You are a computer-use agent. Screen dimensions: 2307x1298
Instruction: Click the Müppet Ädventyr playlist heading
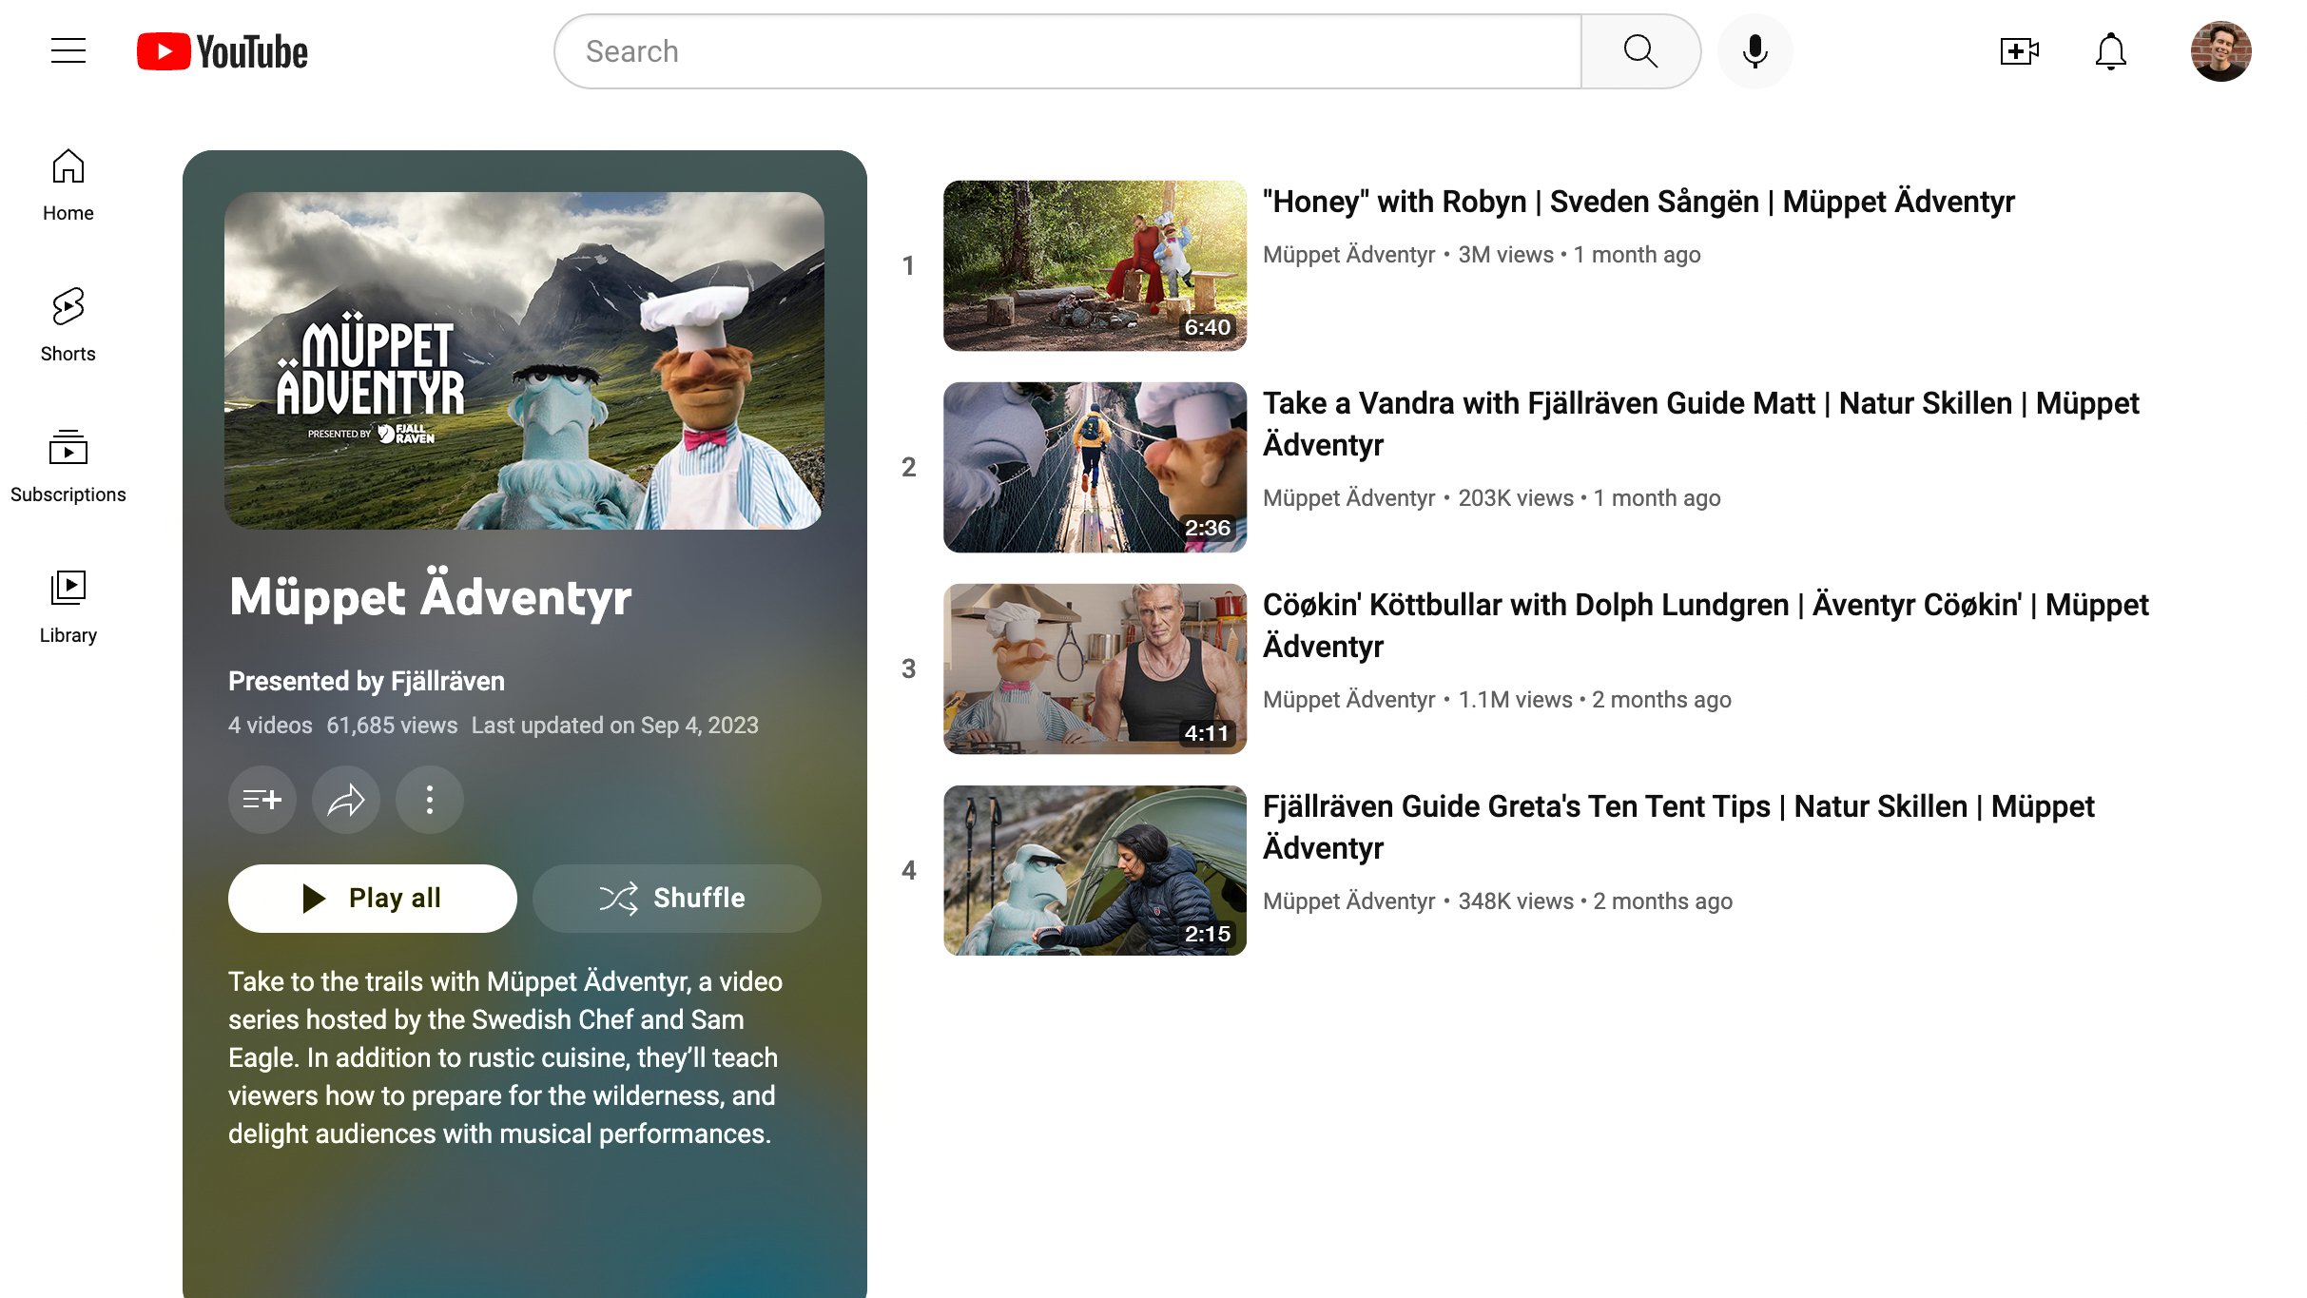[430, 596]
